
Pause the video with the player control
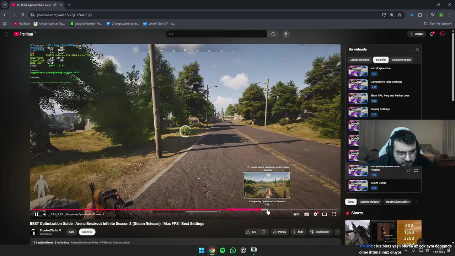[x=36, y=214]
